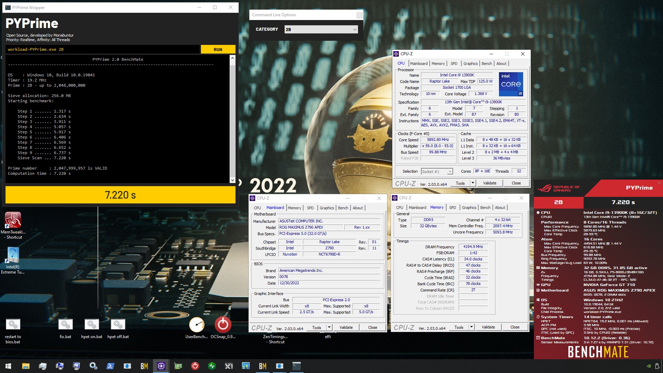Click the bar chart monitor taskbar icon
This screenshot has height=373, width=663.
[246, 366]
